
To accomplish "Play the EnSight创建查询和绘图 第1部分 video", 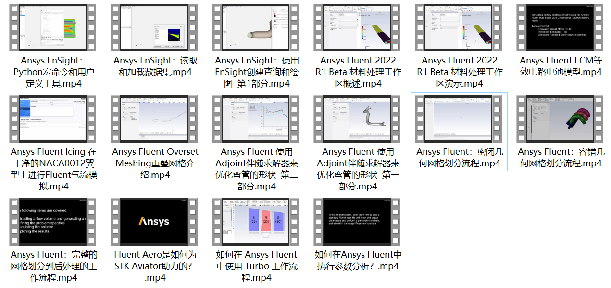I will click(256, 27).
